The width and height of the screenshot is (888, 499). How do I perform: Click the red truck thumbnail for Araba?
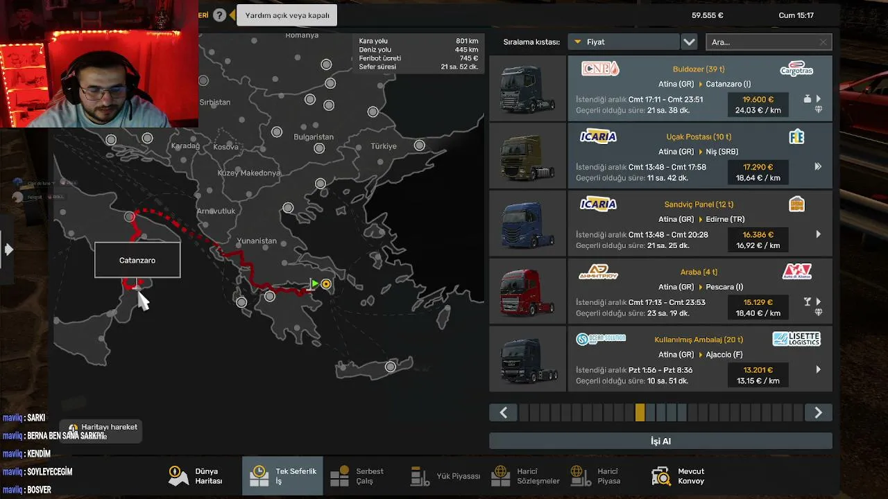click(528, 291)
